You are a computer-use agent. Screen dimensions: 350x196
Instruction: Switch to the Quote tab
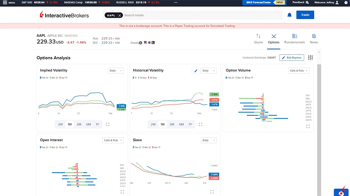pos(259,39)
